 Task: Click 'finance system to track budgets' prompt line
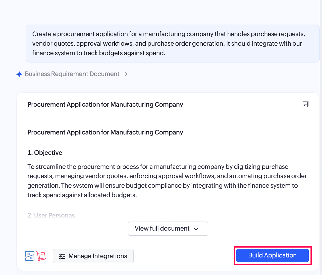(x=99, y=53)
